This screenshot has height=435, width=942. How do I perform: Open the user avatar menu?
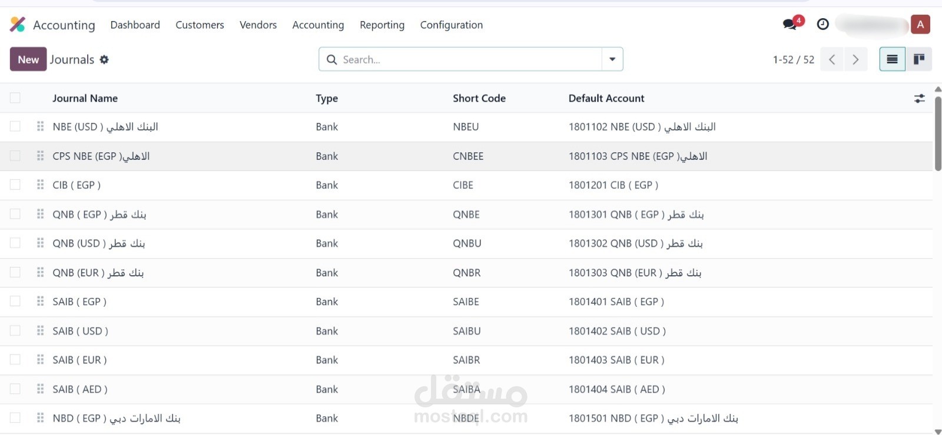(920, 25)
